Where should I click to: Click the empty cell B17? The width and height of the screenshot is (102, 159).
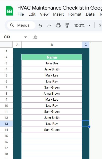pos(52,148)
